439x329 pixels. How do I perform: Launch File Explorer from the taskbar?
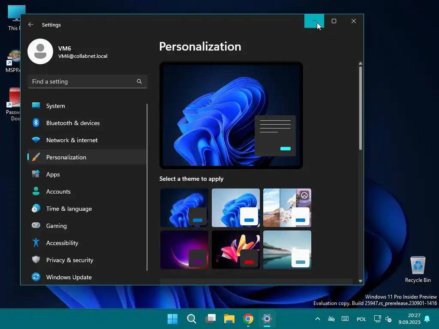[x=229, y=319]
